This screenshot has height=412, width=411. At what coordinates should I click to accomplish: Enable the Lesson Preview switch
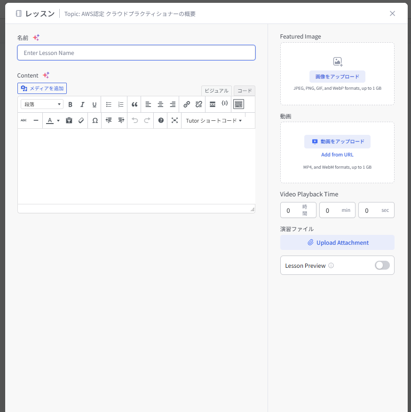click(x=382, y=265)
